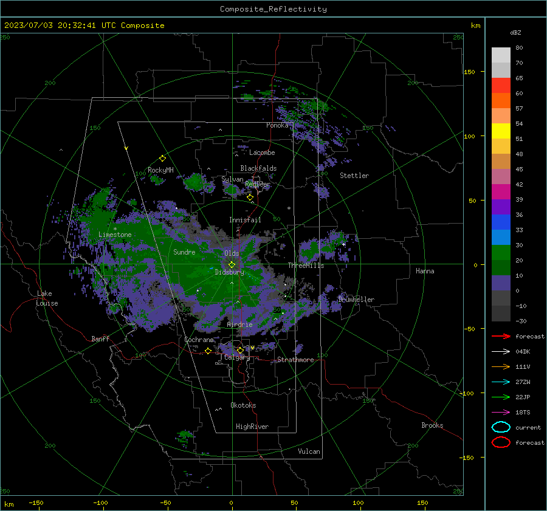Click the slate purple 10-0 dBZ swatch

[x=501, y=283]
